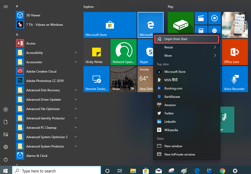Open the Movies & TV tile

click(201, 18)
